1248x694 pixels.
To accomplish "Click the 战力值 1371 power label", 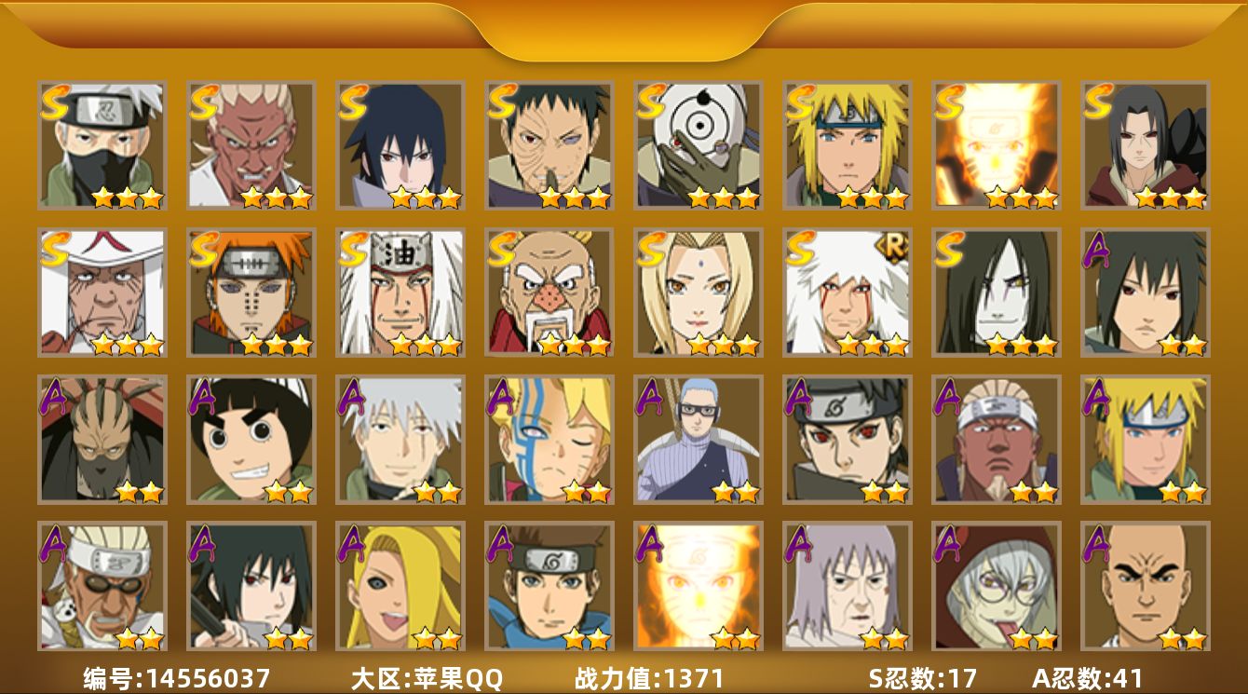I will [x=649, y=678].
